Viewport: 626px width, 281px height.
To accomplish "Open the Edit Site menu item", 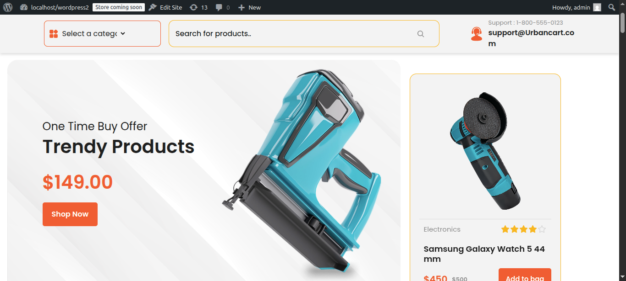I will 165,7.
